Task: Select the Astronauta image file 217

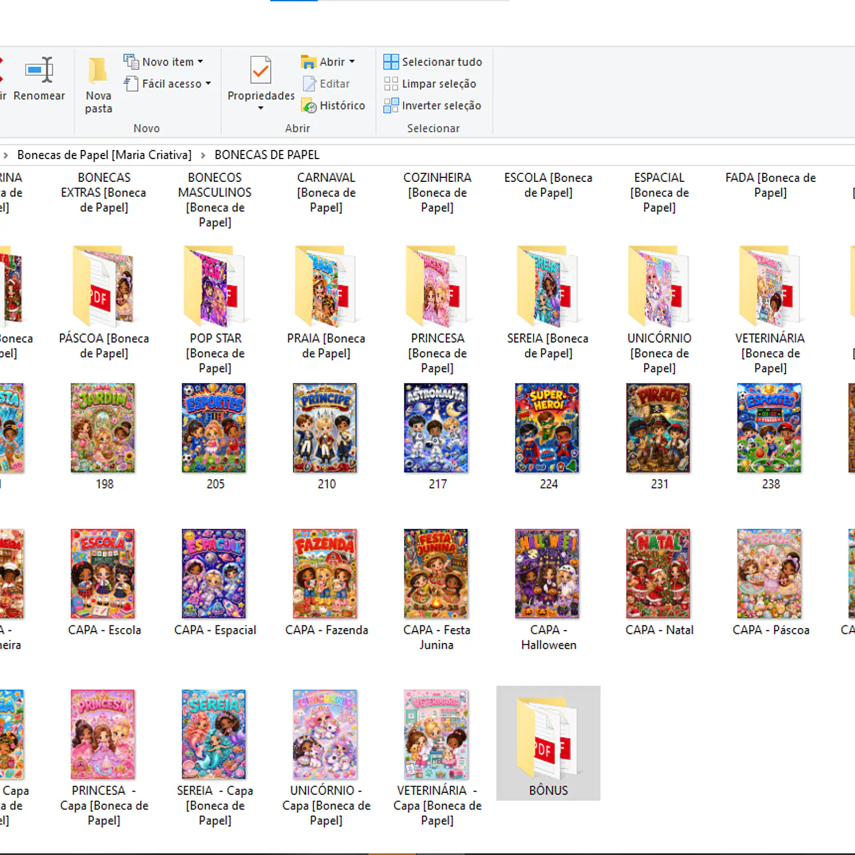Action: pos(437,428)
